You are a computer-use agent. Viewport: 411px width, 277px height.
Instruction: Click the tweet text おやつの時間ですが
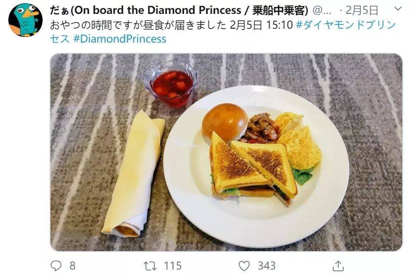tap(96, 25)
